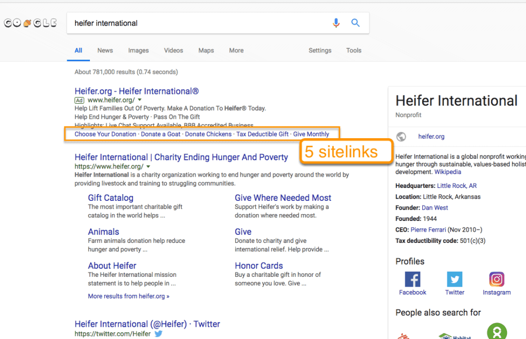Expand the https://www.heifer.org/ dropdown arrow
The height and width of the screenshot is (339, 526).
click(148, 166)
